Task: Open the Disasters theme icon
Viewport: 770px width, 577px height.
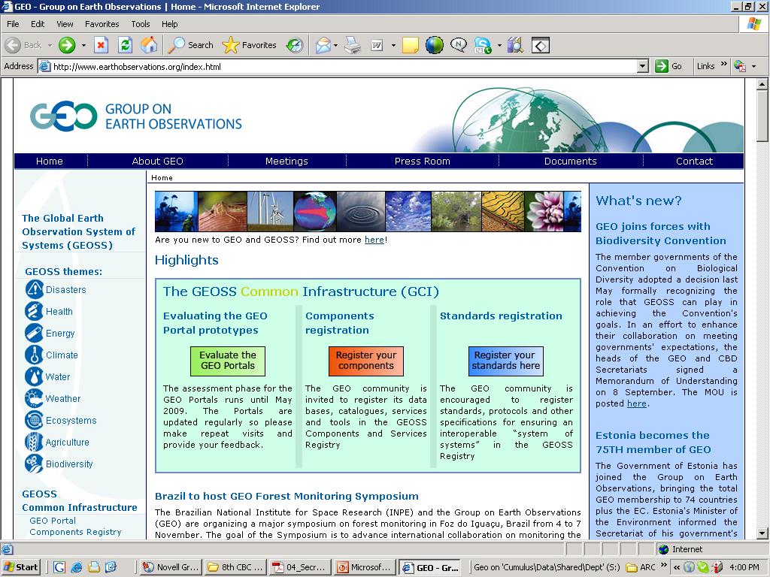Action: point(35,289)
